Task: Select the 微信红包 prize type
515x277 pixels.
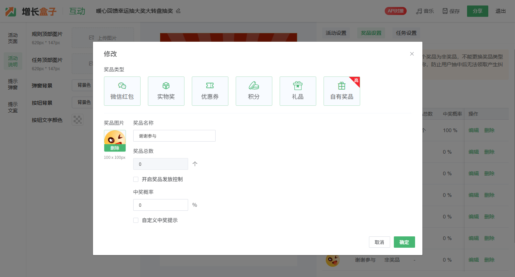Action: point(122,91)
